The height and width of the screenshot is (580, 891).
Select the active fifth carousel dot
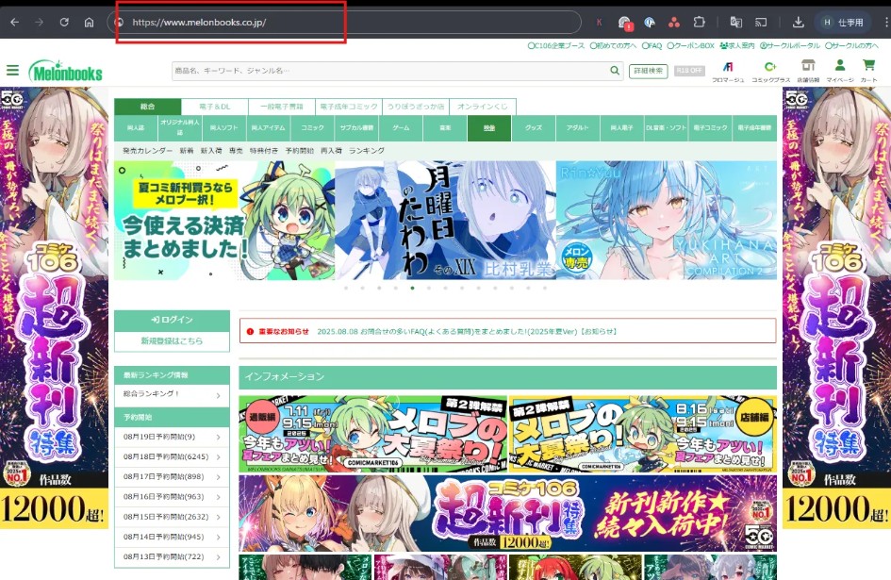coord(413,288)
